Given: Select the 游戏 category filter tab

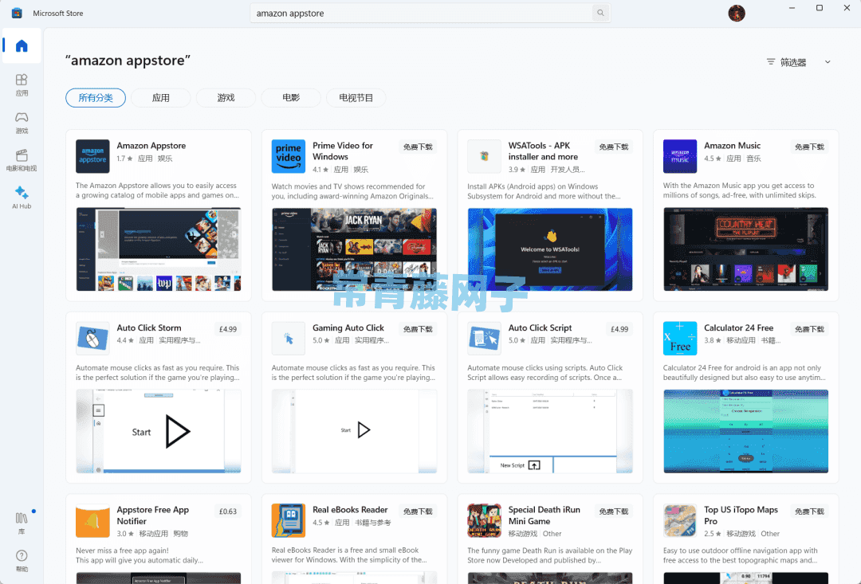Looking at the screenshot, I should (226, 98).
